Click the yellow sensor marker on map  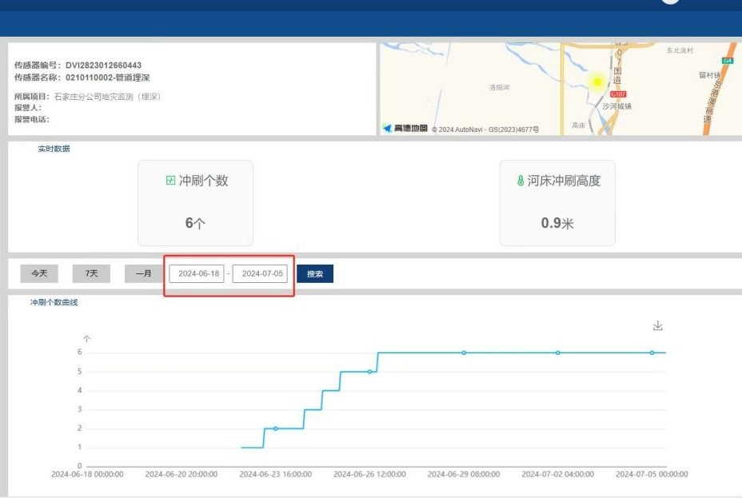[596, 82]
